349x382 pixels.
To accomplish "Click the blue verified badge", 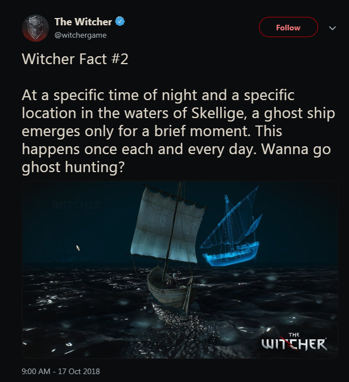I will (x=120, y=21).
